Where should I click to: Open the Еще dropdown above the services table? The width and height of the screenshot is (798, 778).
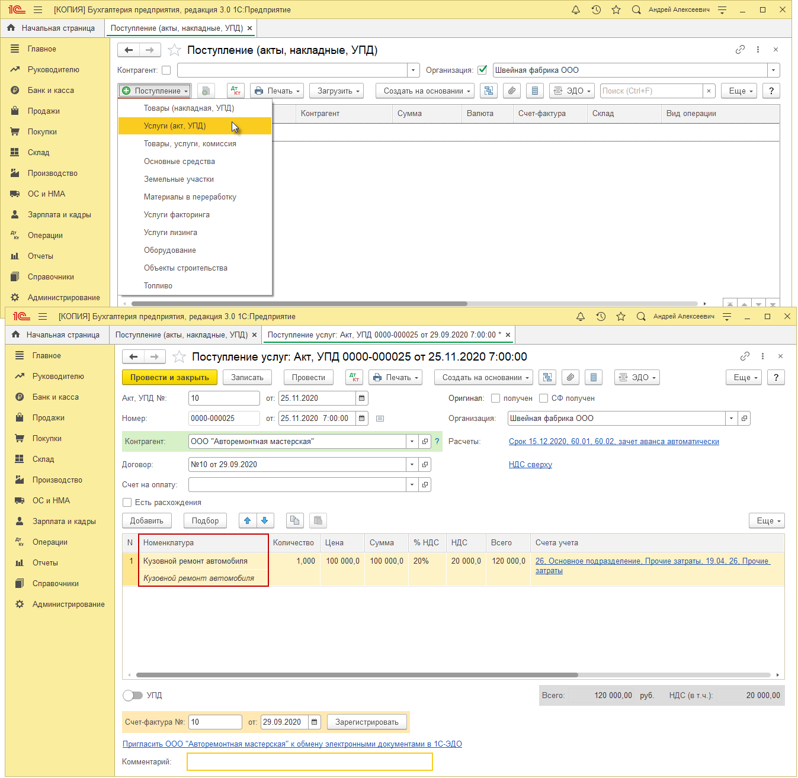pos(767,520)
